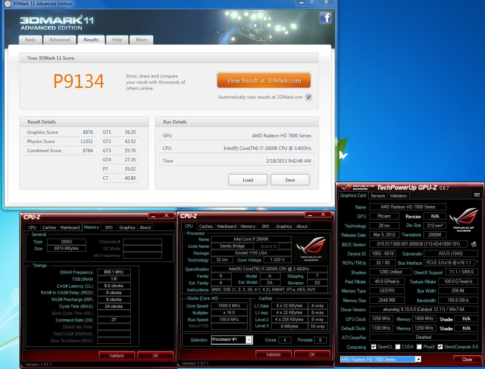Click the GPU-Z BIOS save chip icon
The image size is (485, 369).
pos(474,244)
